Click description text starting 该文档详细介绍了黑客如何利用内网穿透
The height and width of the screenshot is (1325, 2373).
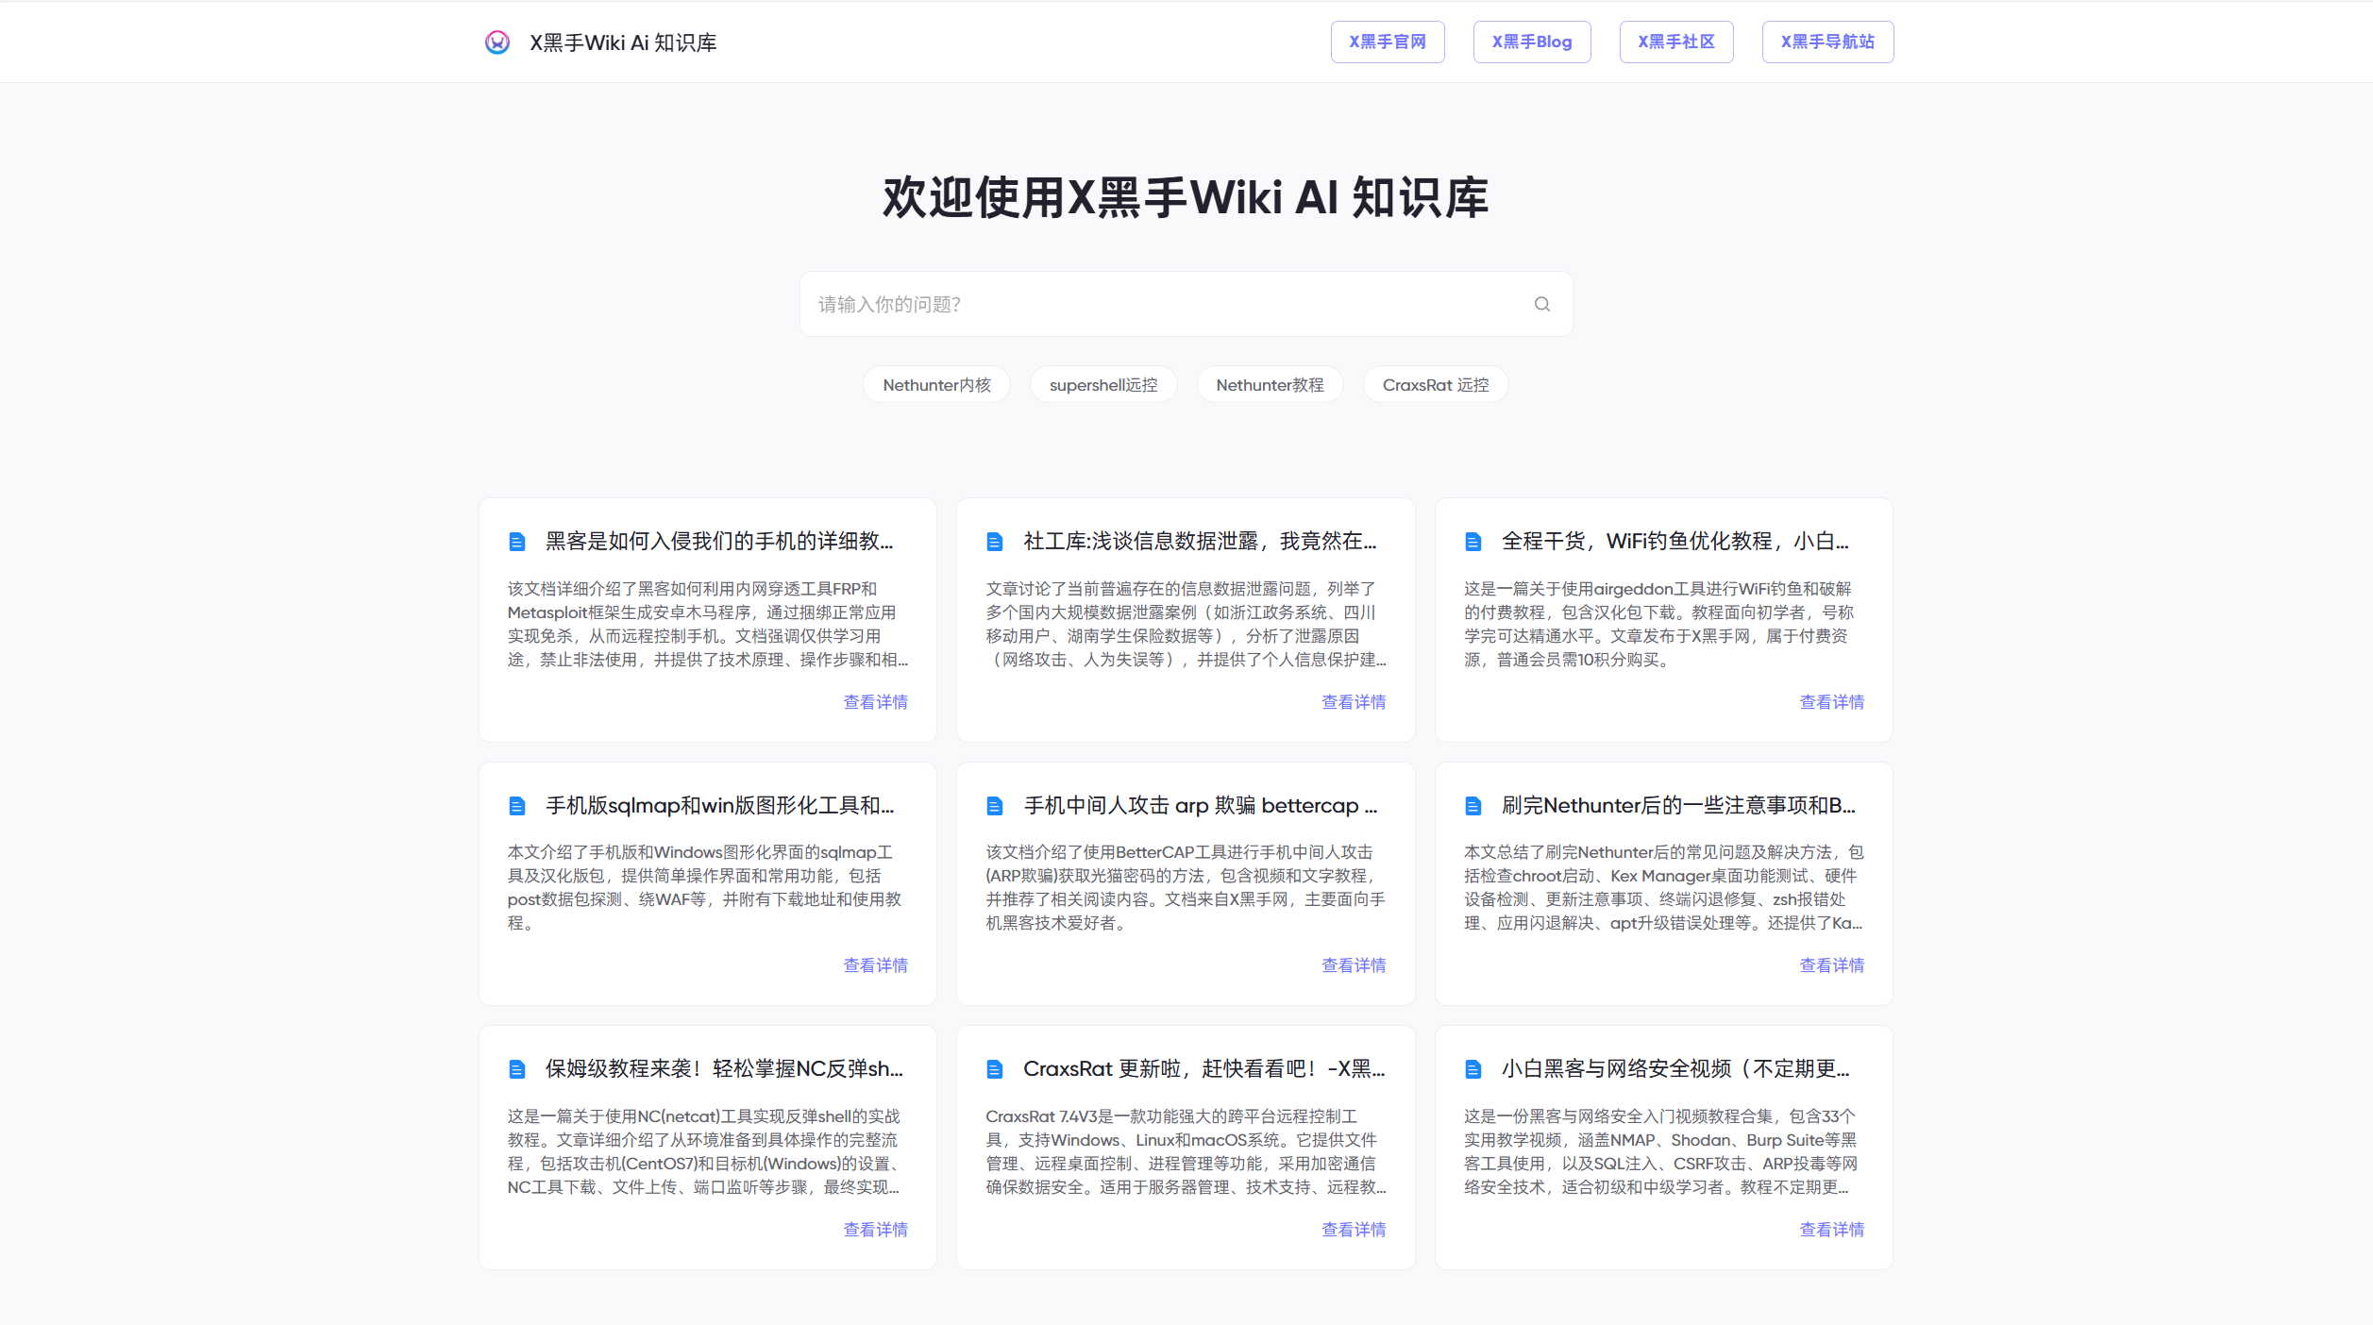[x=708, y=624]
